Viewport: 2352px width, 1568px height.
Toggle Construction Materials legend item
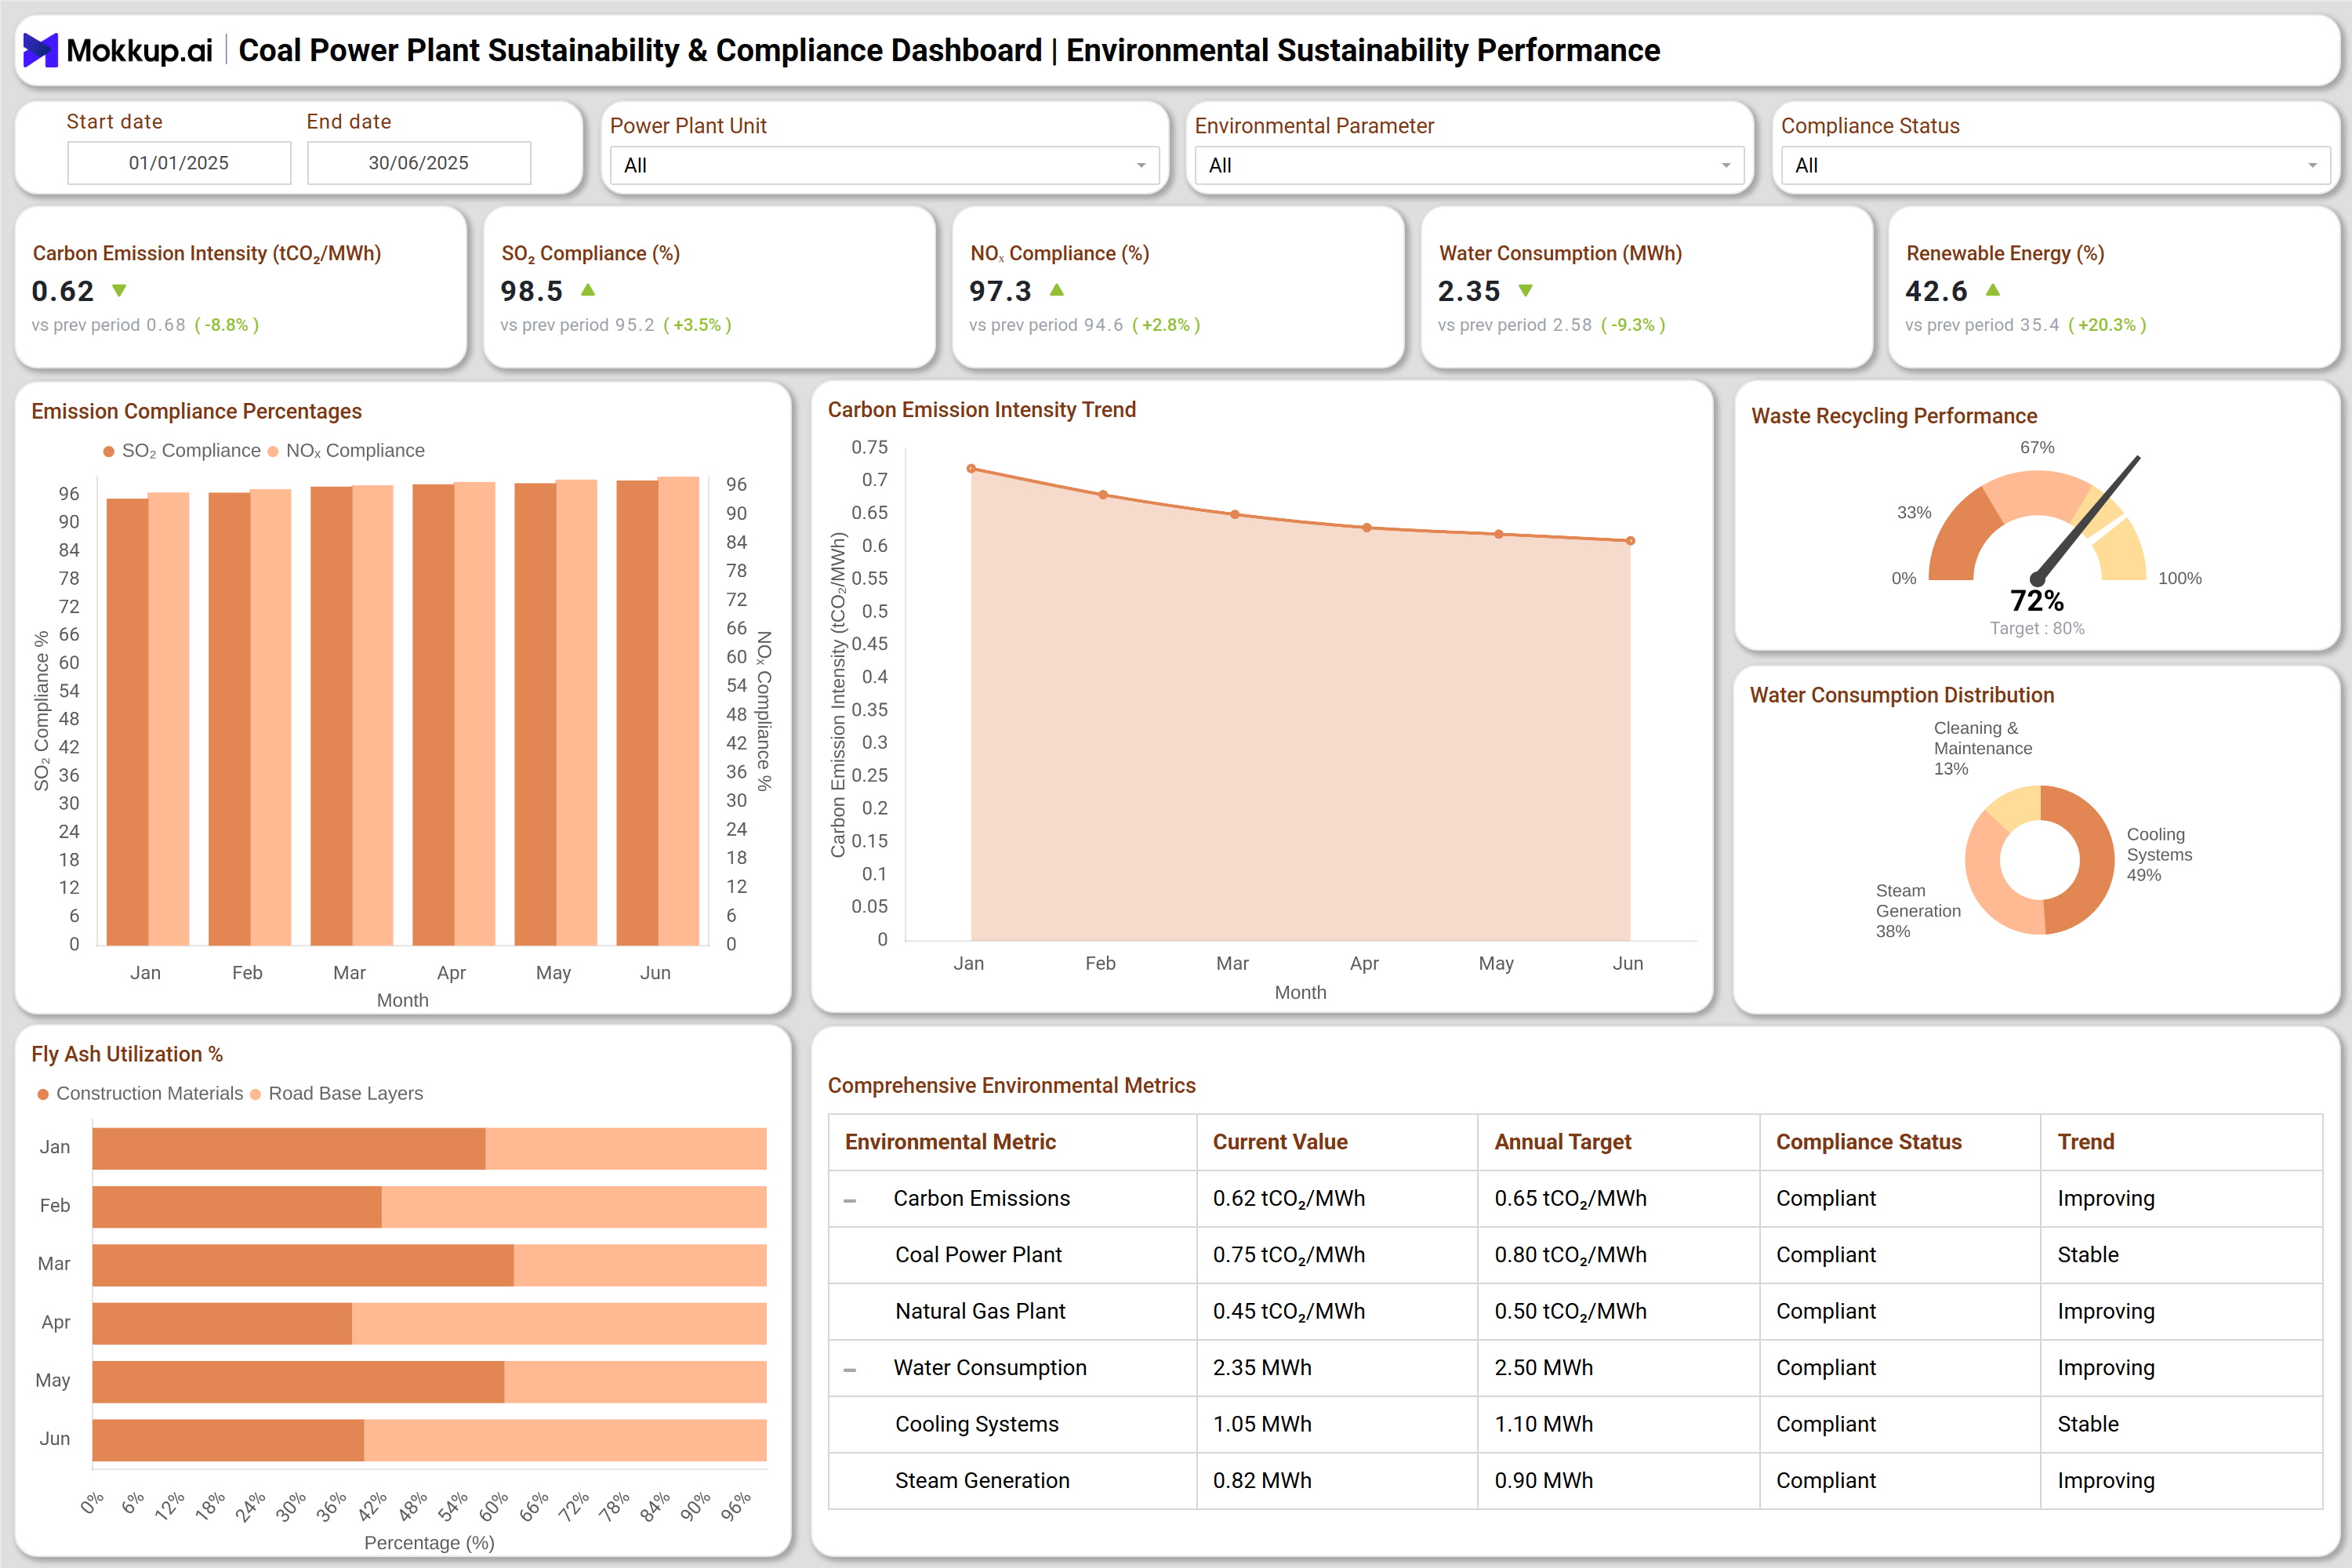(x=140, y=1094)
